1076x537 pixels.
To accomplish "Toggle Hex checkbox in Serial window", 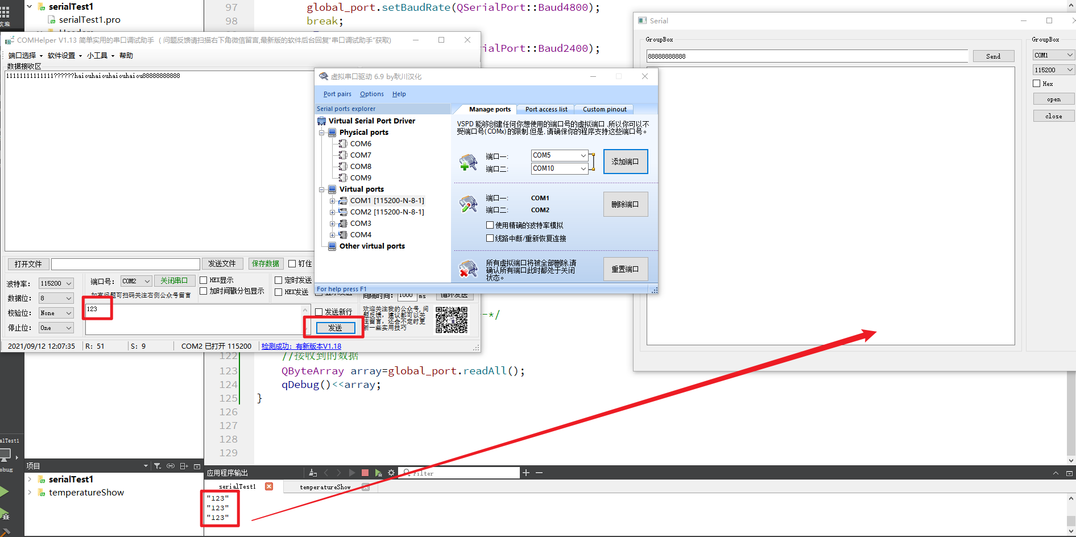I will click(x=1037, y=84).
